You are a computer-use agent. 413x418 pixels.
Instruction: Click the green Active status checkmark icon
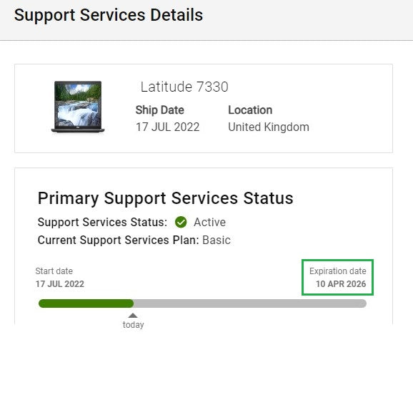click(x=181, y=222)
